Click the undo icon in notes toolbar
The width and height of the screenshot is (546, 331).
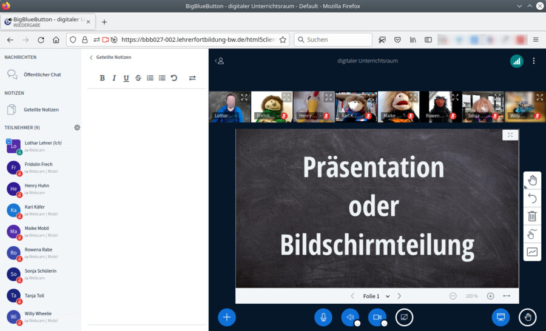(x=174, y=78)
